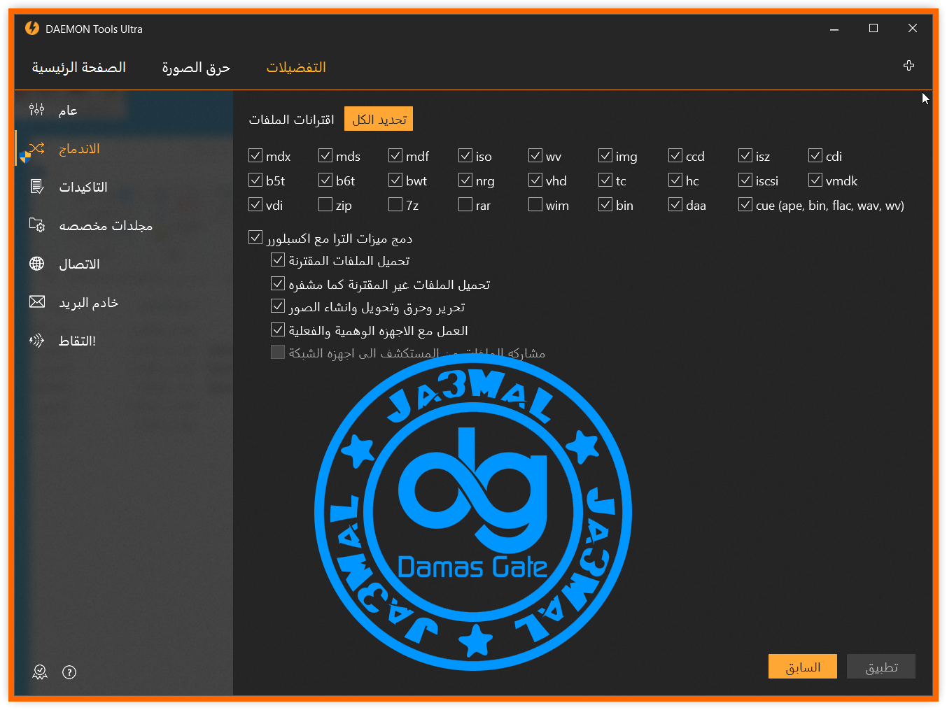Toggle the تحميل الملفات المقترنة checkbox
Viewport: 947px width, 710px height.
click(278, 260)
